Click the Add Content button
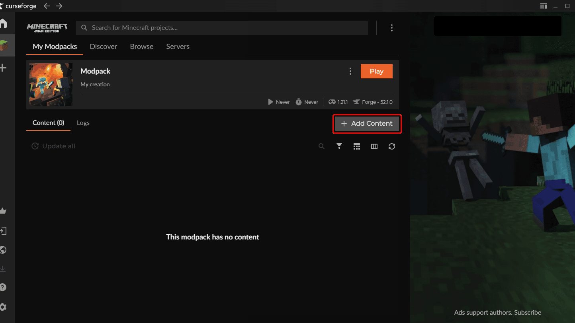This screenshot has height=323, width=575. click(x=367, y=124)
